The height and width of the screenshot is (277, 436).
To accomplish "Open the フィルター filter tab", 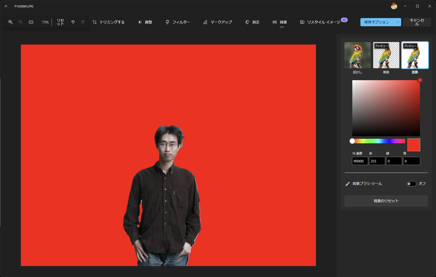I will pos(178,22).
